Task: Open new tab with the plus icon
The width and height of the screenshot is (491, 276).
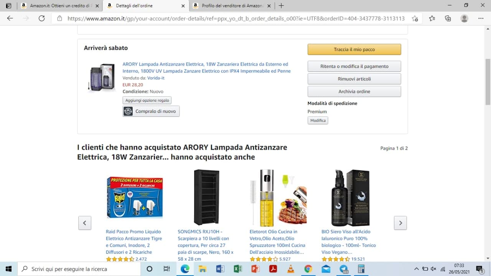Action: [x=281, y=6]
